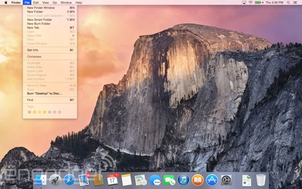Open the Wi-Fi status menu
This screenshot has height=189, width=302.
click(x=250, y=2)
